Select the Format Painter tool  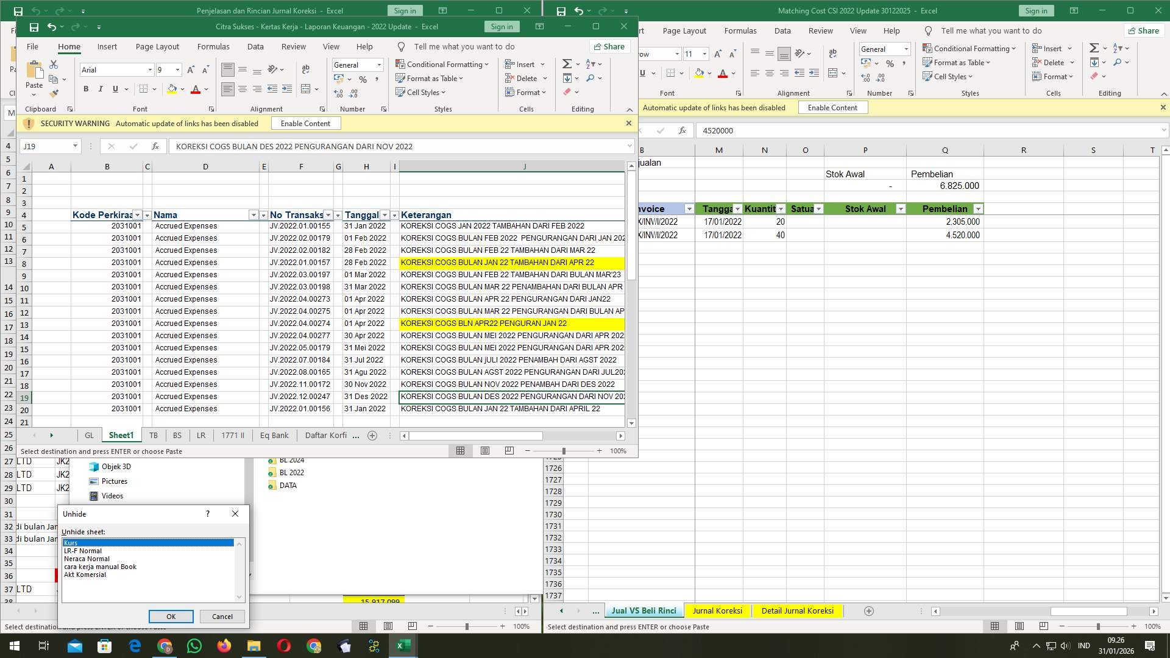(x=54, y=93)
